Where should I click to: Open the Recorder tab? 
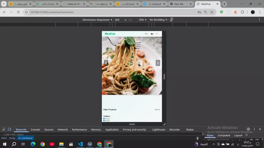[175, 130]
